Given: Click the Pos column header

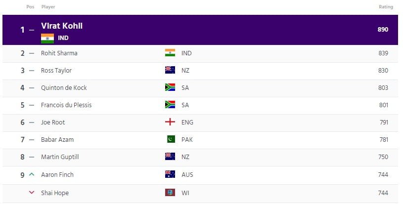Looking at the screenshot, I should point(30,7).
